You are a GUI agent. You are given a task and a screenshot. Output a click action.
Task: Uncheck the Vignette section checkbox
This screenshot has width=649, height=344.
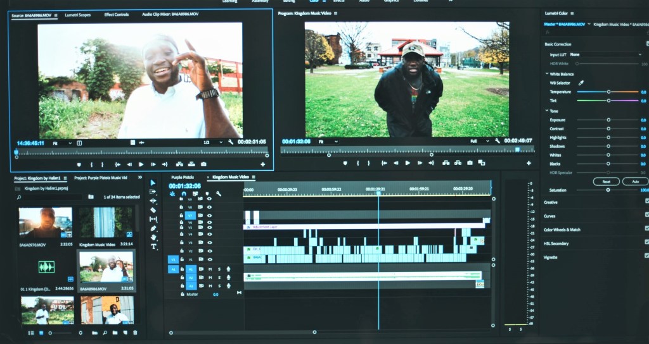(646, 255)
